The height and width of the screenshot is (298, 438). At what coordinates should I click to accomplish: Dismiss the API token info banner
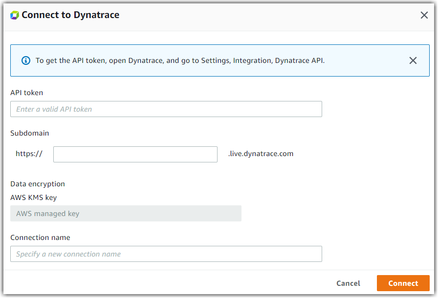pyautogui.click(x=413, y=60)
